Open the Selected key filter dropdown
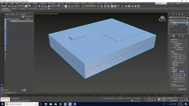Screen dimensions: 189x106 pos(172,98)
